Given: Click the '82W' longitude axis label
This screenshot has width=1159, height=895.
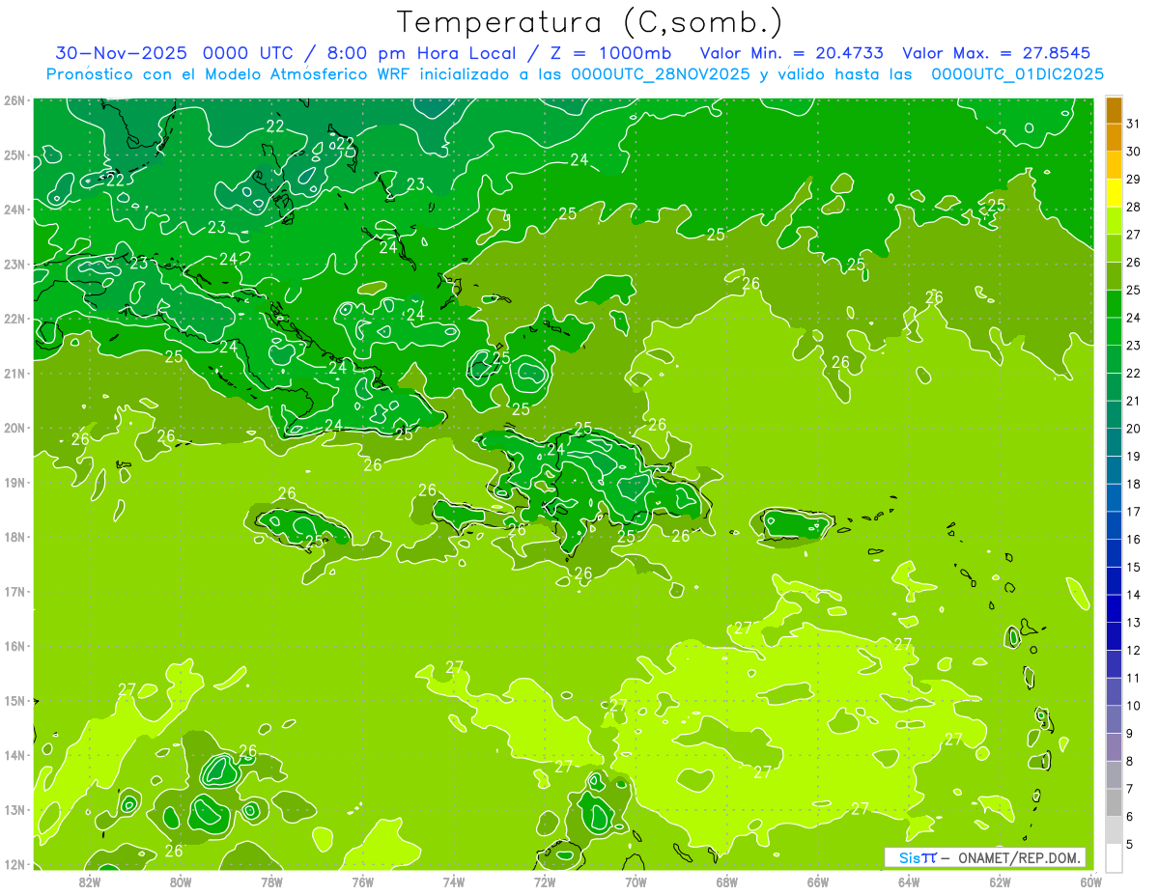Looking at the screenshot, I should coord(89,881).
